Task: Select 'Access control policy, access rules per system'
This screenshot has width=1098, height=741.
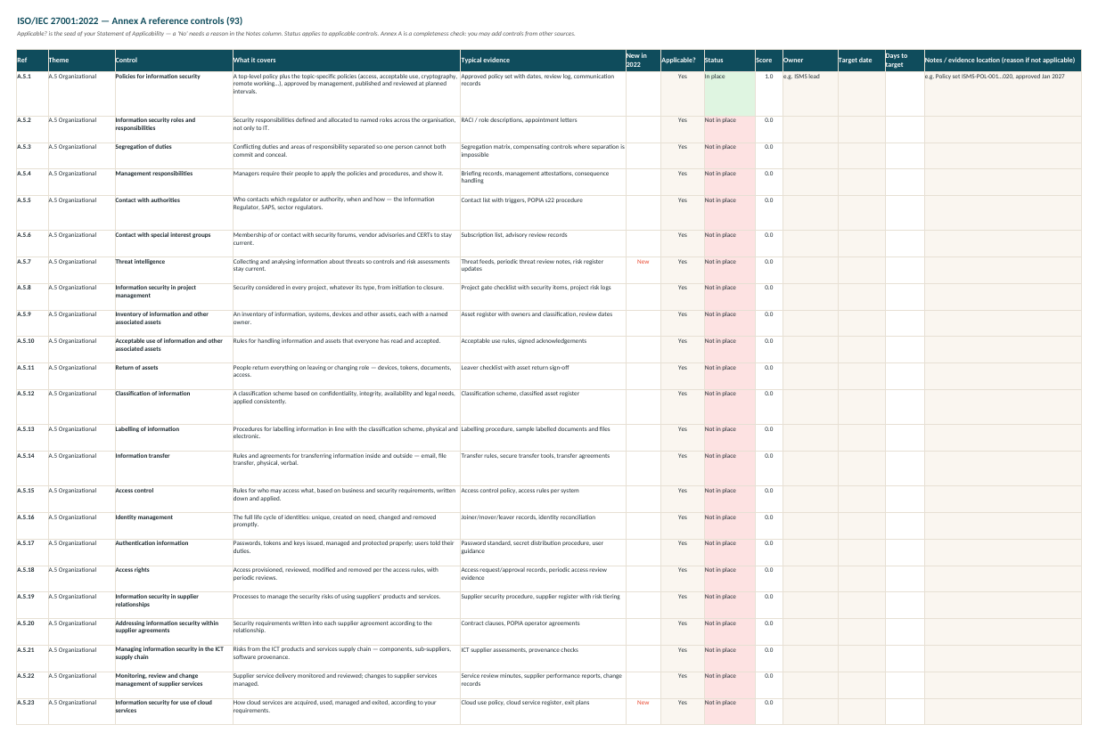Action: point(543,499)
